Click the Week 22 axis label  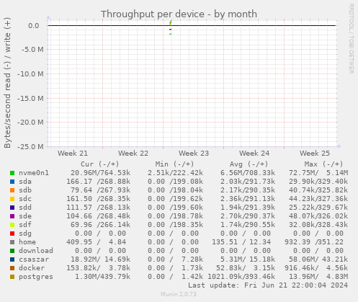pyautogui.click(x=133, y=154)
